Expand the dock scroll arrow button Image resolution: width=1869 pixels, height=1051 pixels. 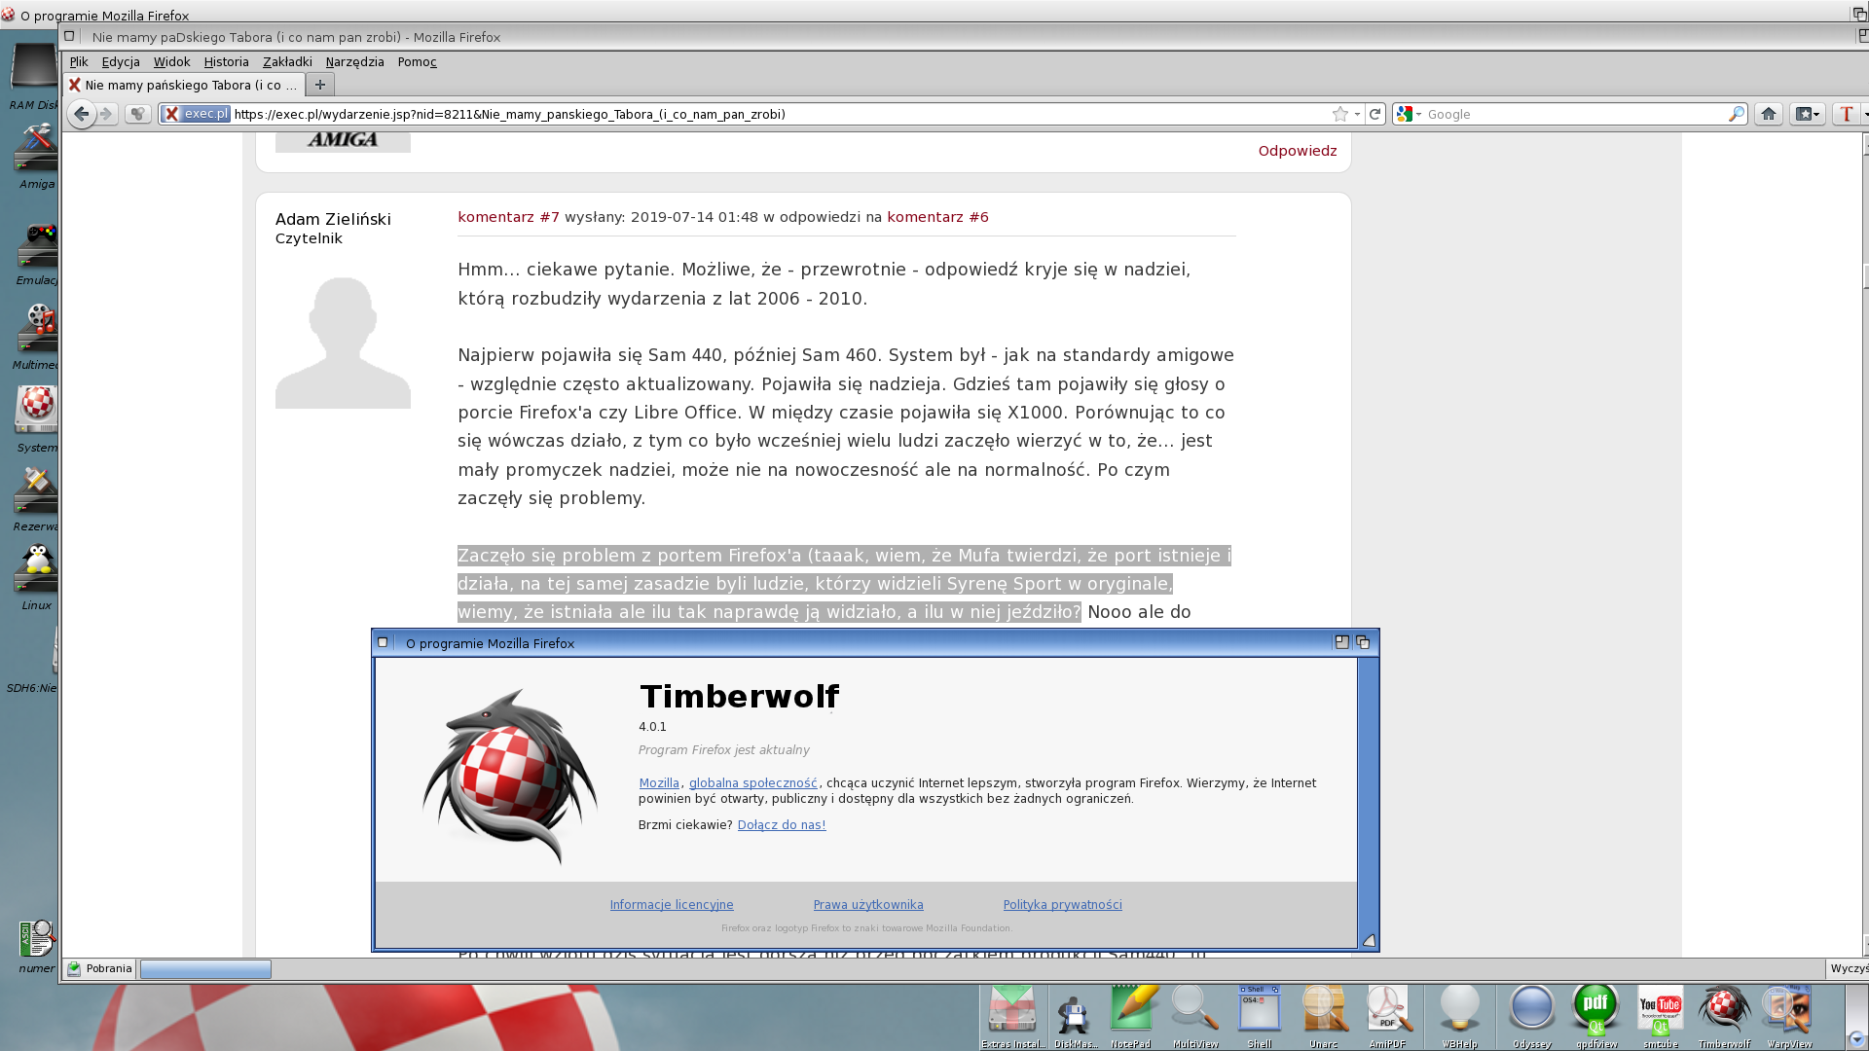[1855, 1038]
